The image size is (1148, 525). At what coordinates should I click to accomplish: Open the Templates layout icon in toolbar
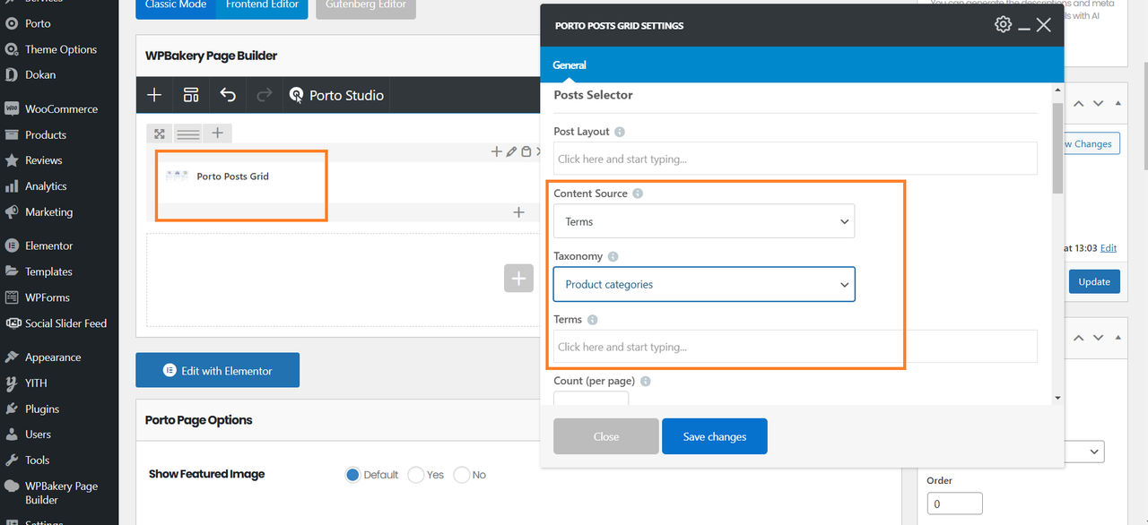[191, 95]
